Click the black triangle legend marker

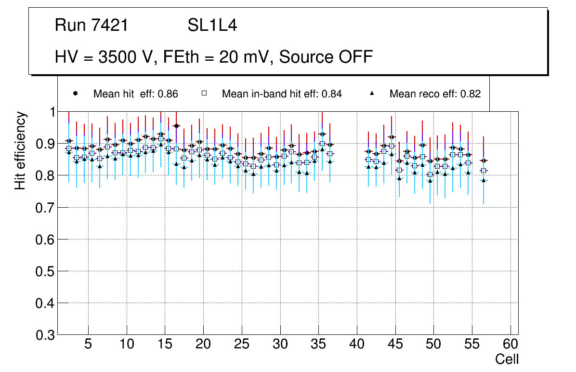[372, 93]
